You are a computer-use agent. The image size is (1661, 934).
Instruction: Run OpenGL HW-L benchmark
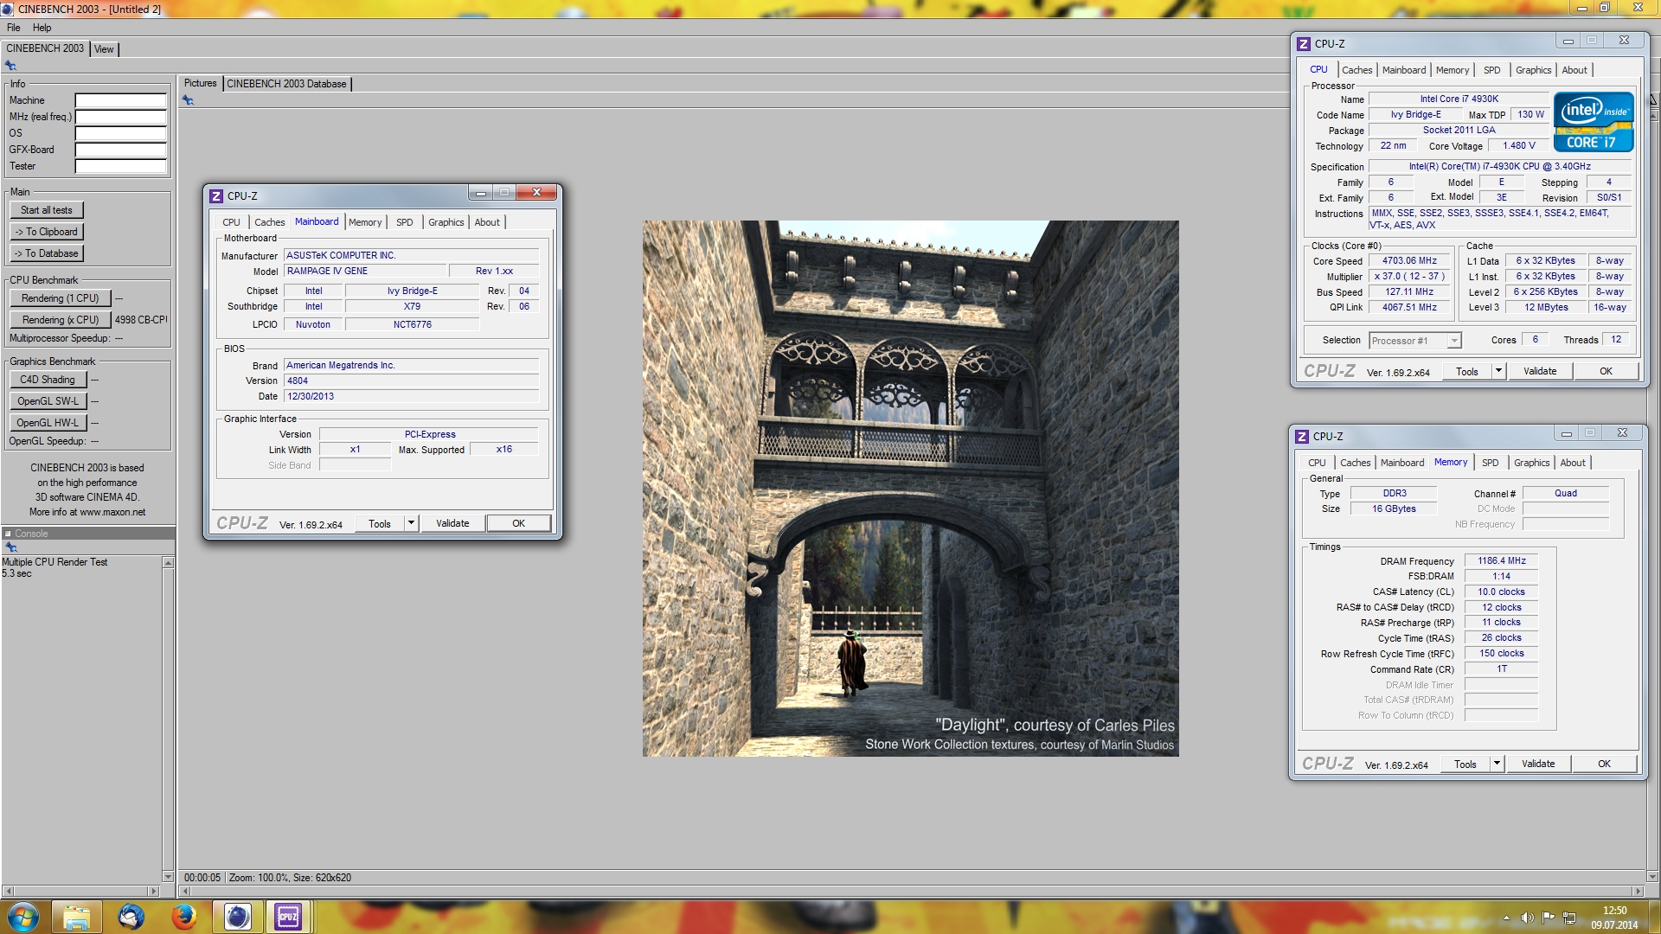48,423
